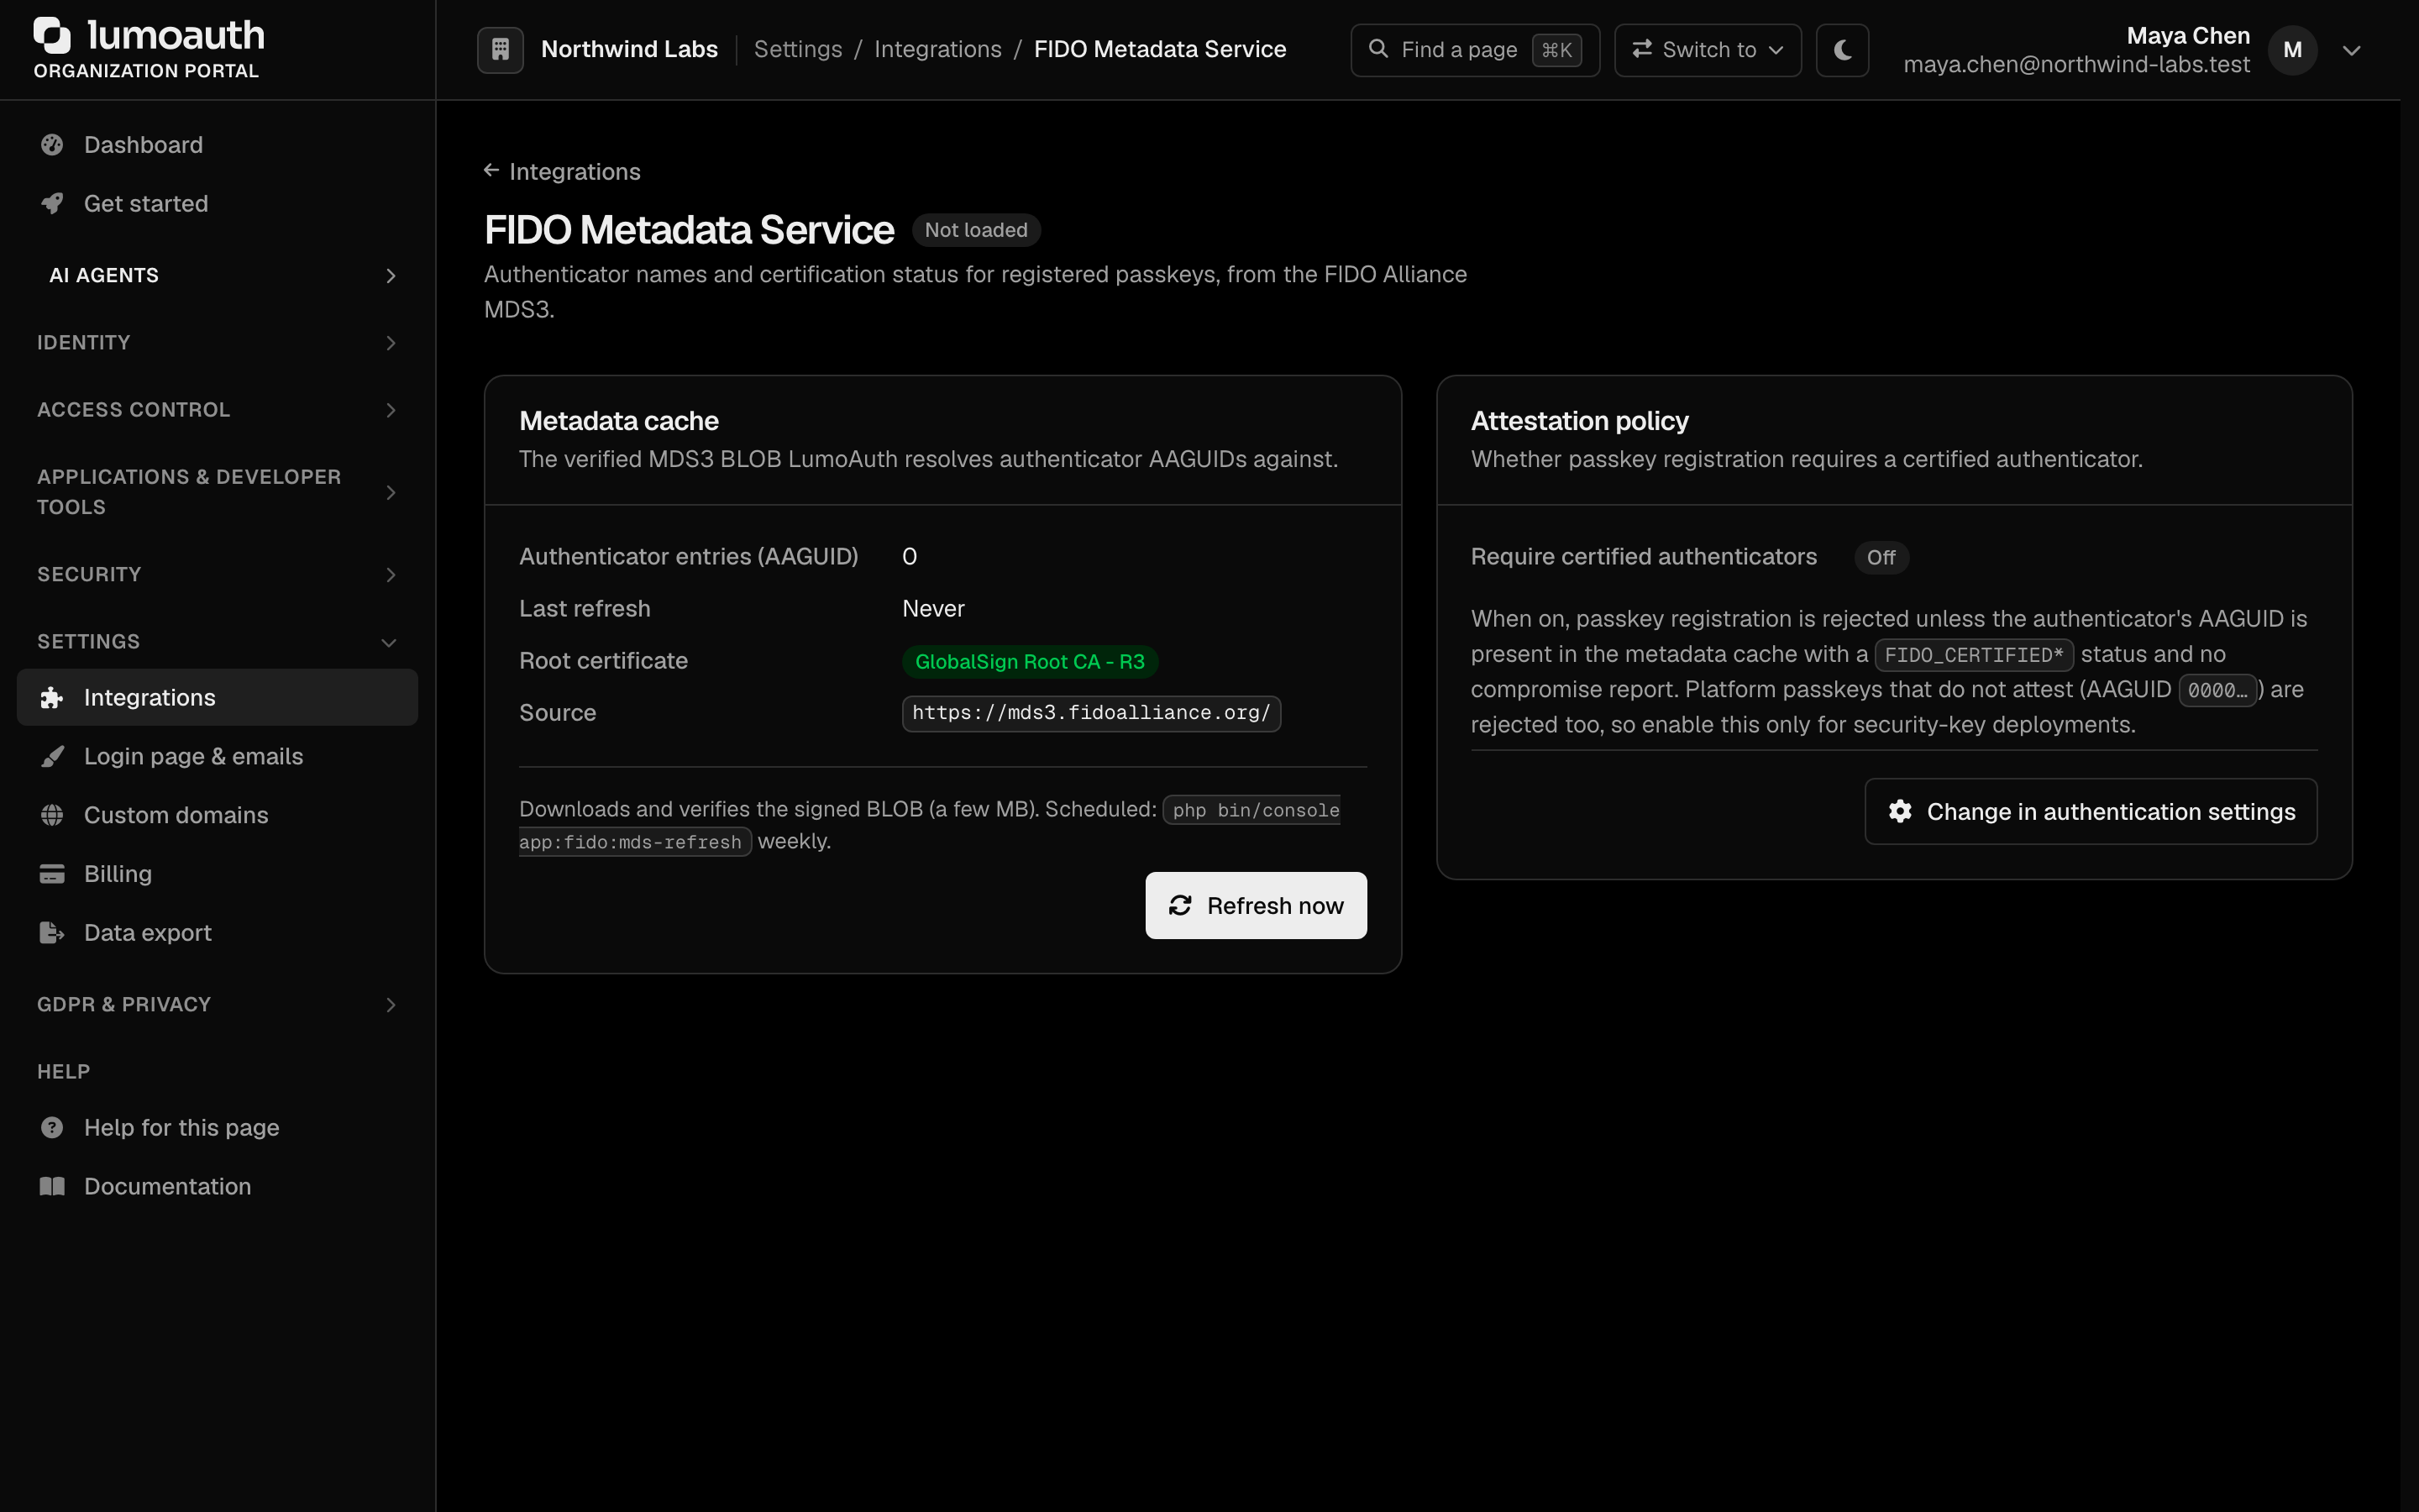The image size is (2419, 1512).
Task: Open Login page & emails settings
Action: tap(218, 757)
